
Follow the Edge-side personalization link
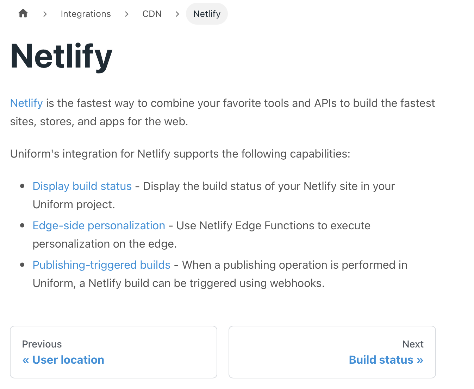99,225
